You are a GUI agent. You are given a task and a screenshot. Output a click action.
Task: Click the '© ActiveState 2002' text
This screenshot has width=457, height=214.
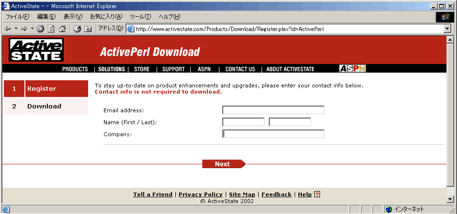[x=228, y=201]
